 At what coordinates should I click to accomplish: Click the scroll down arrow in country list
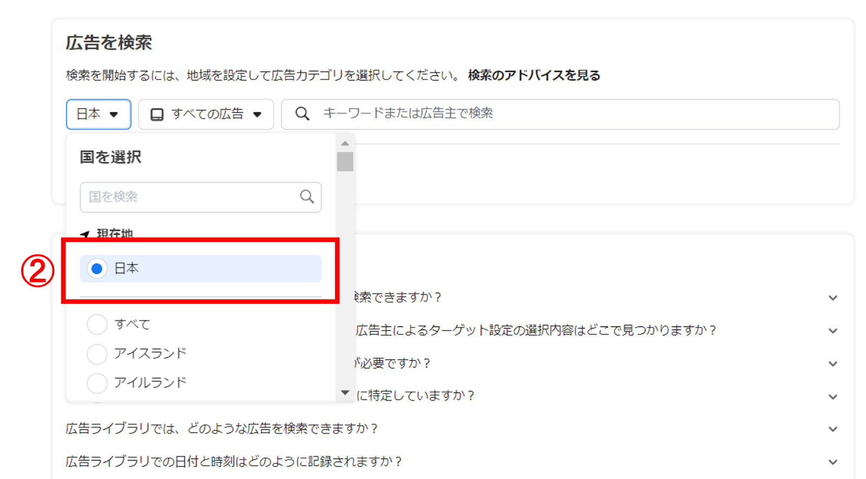click(345, 392)
